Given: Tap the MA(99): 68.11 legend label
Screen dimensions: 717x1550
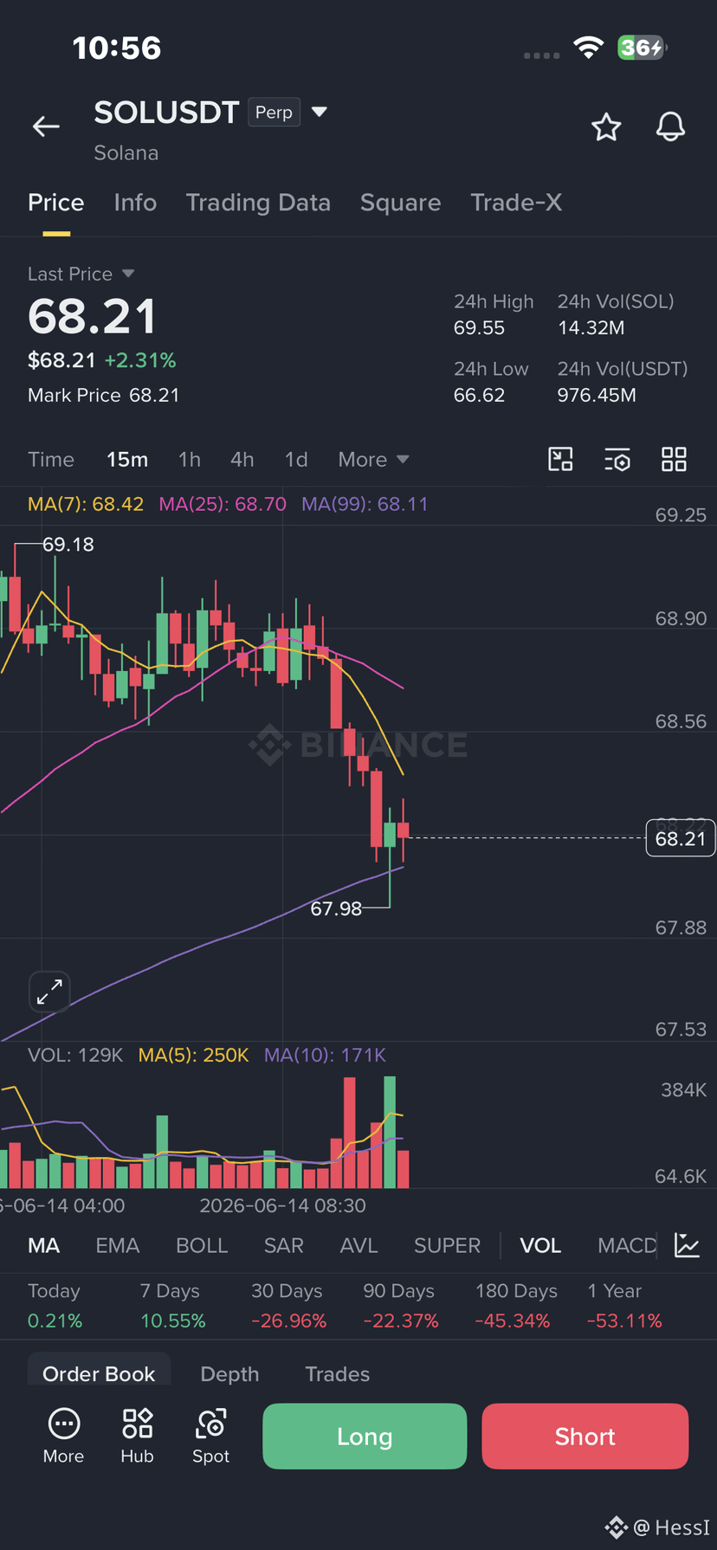Looking at the screenshot, I should click(x=365, y=504).
